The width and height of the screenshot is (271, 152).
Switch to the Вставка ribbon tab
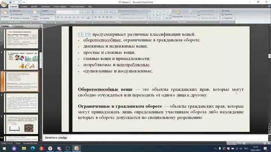coord(24,7)
